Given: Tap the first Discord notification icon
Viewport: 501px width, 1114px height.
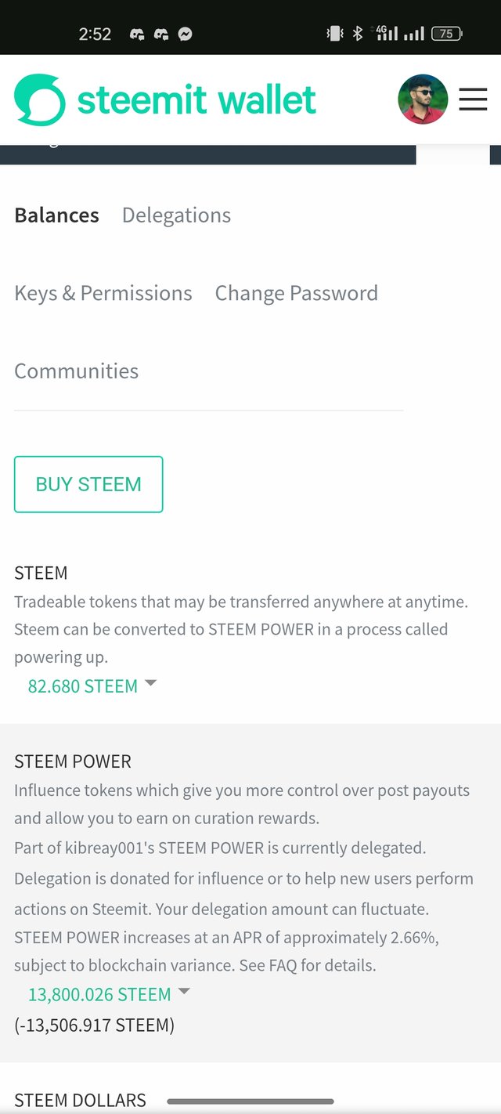Looking at the screenshot, I should 137,34.
